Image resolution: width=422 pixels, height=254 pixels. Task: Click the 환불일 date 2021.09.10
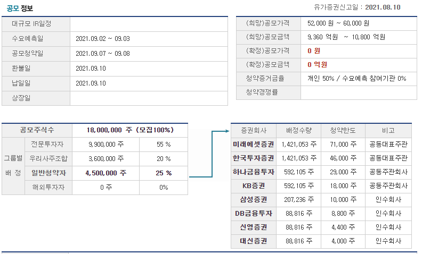point(91,69)
